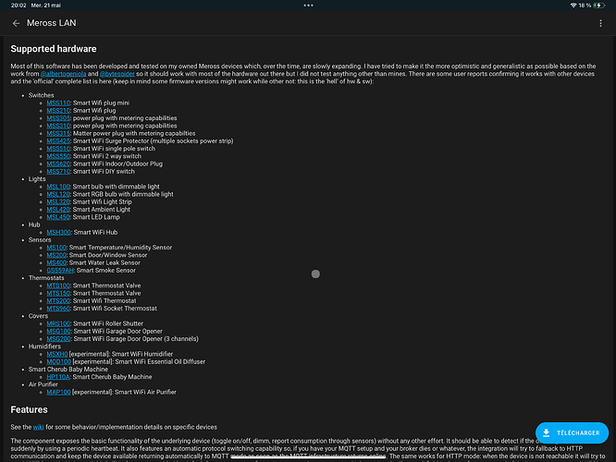Image resolution: width=616 pixels, height=462 pixels.
Task: Open the MSS425 surge protector link
Action: point(58,141)
